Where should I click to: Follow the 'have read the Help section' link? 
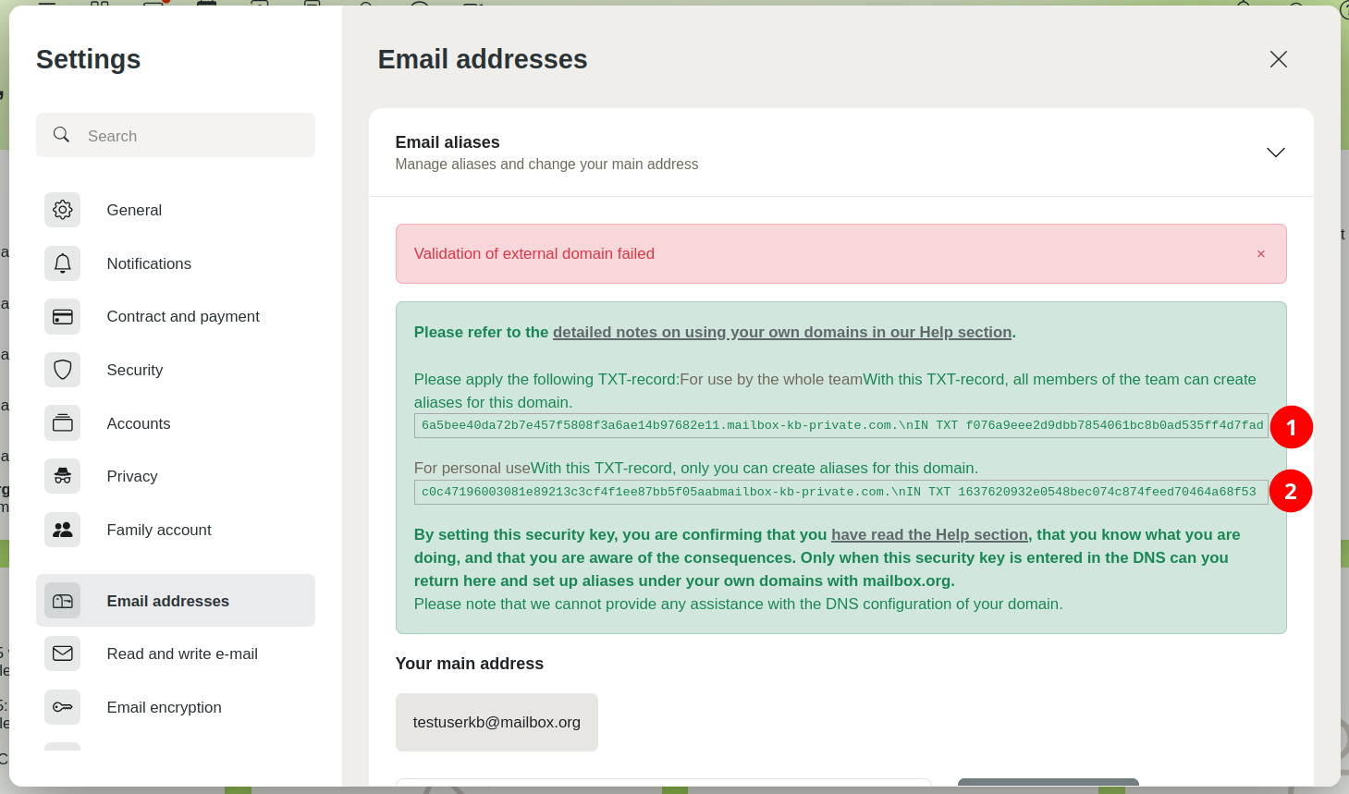click(928, 535)
